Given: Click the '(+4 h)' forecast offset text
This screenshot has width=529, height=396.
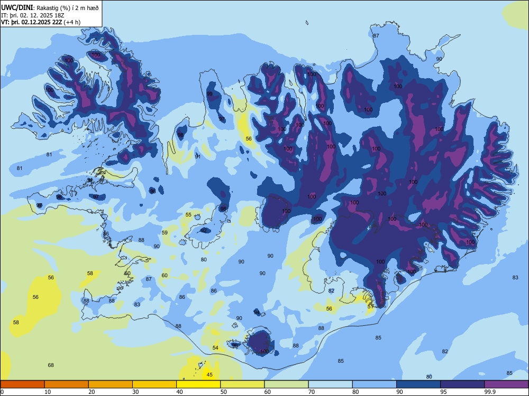Looking at the screenshot, I should (x=72, y=22).
